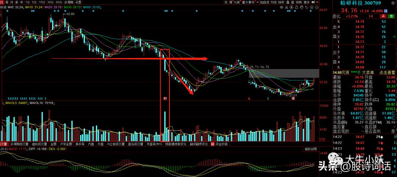Select the 30分 minute chart

point(51,2)
